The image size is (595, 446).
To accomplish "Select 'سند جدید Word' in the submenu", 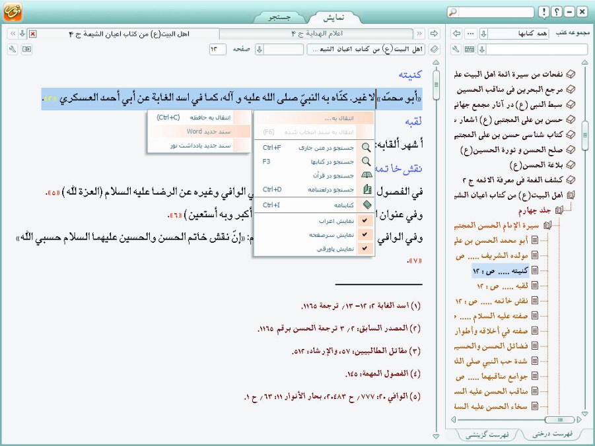I will coord(199,131).
